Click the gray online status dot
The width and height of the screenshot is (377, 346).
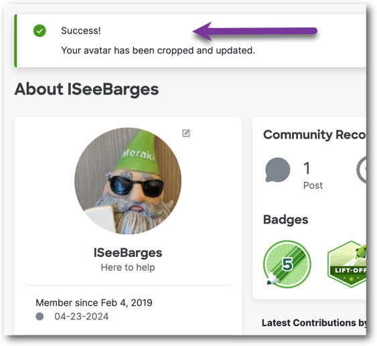tap(40, 316)
